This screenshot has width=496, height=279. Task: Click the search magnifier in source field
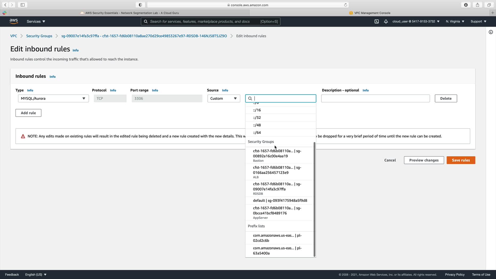(x=250, y=99)
